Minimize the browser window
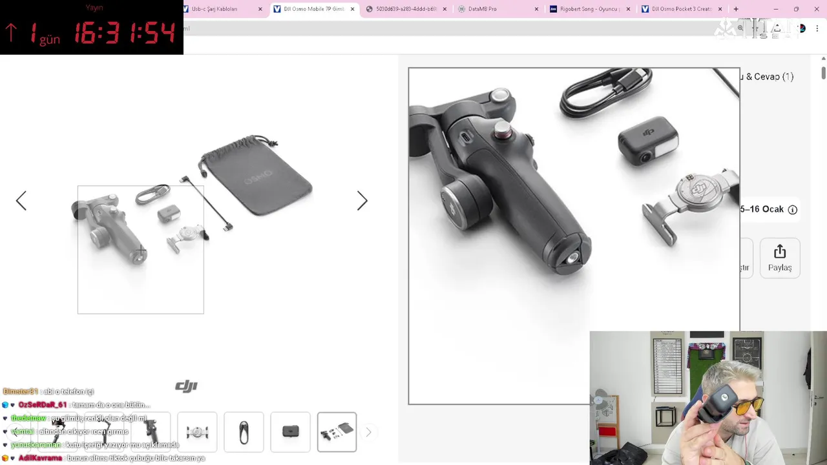 pos(776,9)
